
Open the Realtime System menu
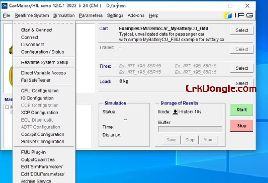click(x=32, y=15)
